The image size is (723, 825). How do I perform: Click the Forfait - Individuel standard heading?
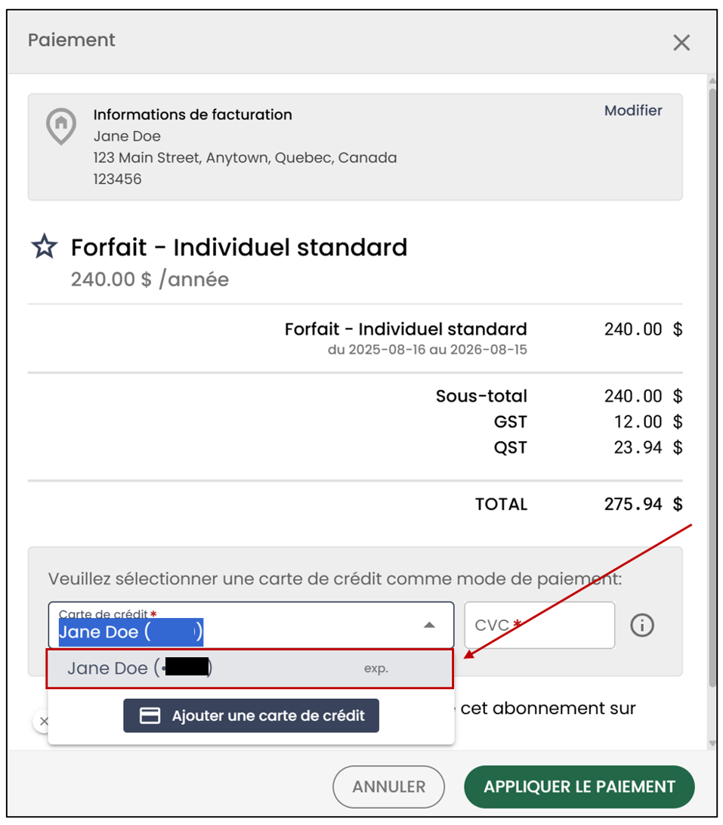click(239, 247)
